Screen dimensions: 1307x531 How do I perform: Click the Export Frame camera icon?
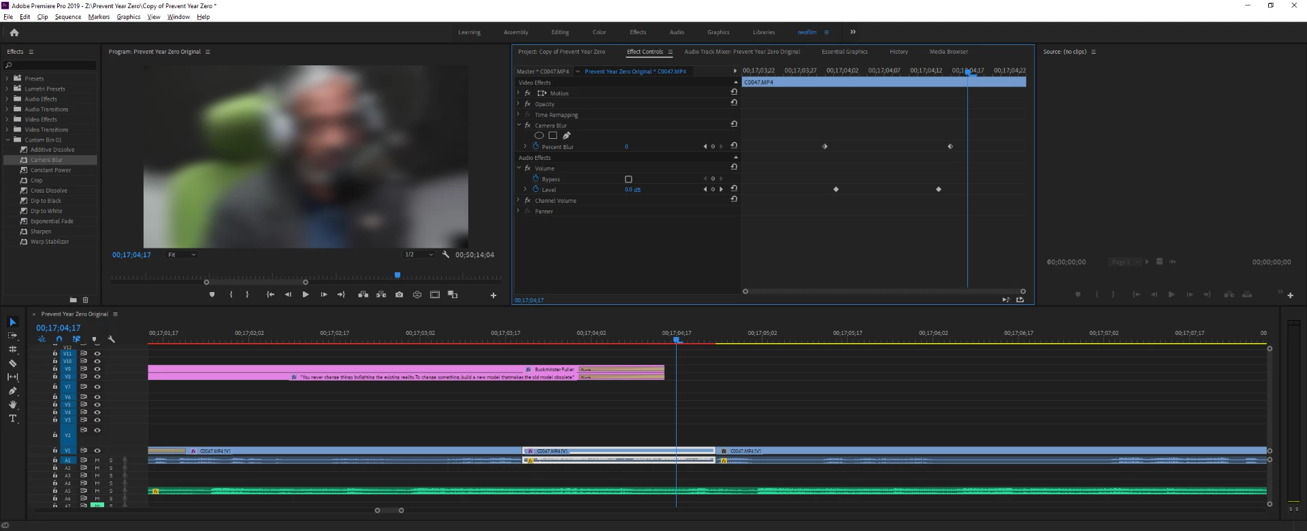(399, 295)
